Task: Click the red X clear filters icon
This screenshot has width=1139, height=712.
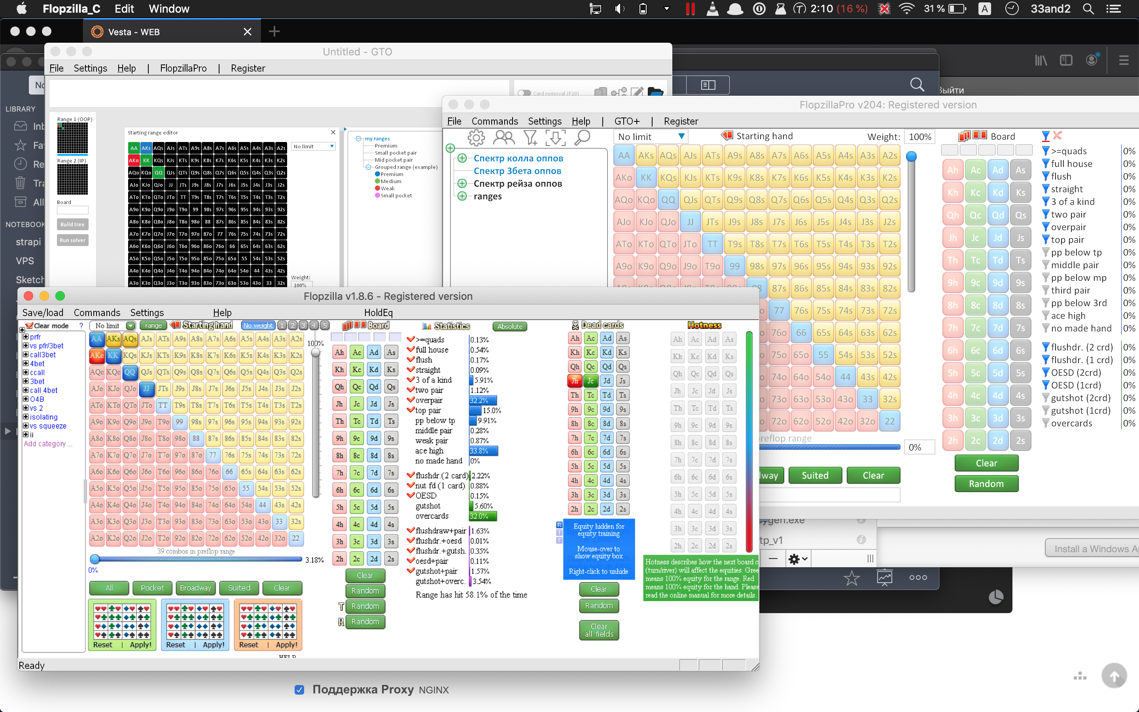Action: click(x=1058, y=136)
